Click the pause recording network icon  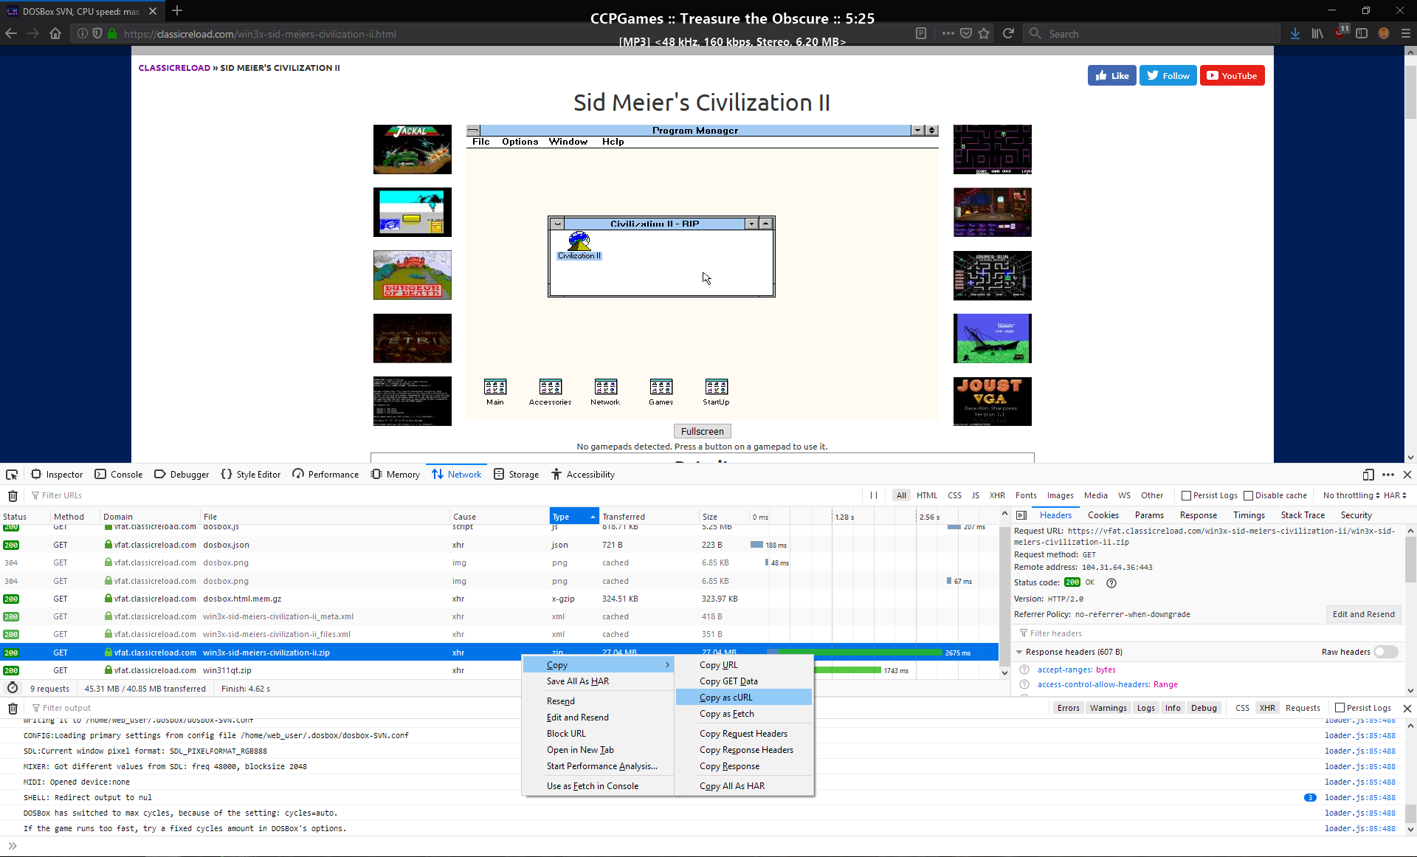874,496
